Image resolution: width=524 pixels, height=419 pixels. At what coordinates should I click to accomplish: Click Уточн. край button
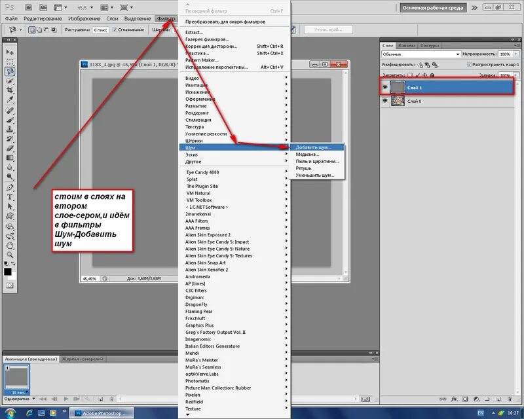tap(328, 29)
